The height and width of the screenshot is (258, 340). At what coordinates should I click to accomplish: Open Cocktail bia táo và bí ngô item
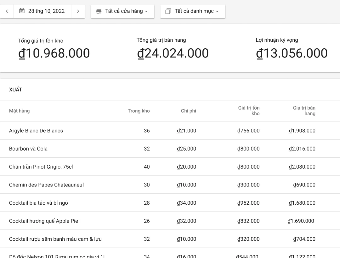click(x=38, y=203)
